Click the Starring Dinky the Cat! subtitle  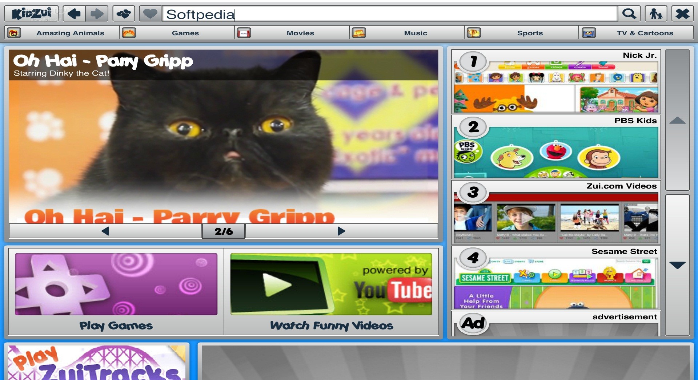pos(61,73)
